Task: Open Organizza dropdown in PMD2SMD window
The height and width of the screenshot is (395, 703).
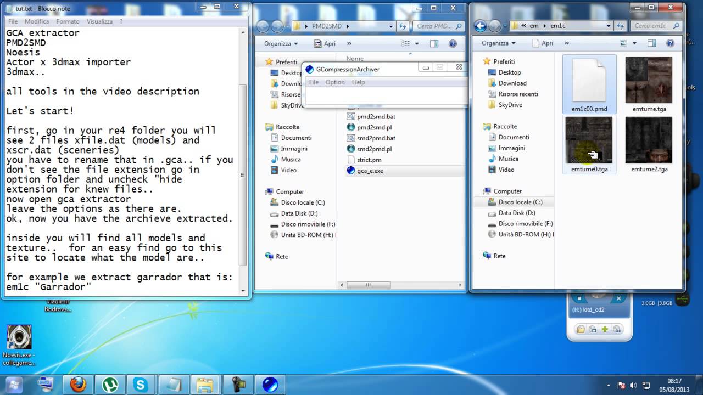Action: tap(281, 43)
